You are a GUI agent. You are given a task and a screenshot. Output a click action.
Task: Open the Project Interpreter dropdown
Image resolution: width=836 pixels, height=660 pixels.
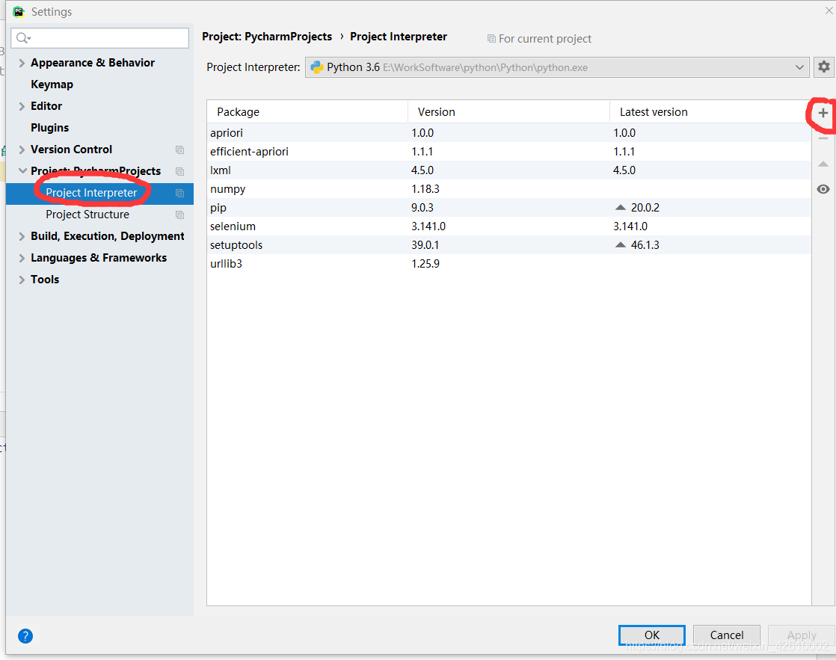[x=557, y=67]
